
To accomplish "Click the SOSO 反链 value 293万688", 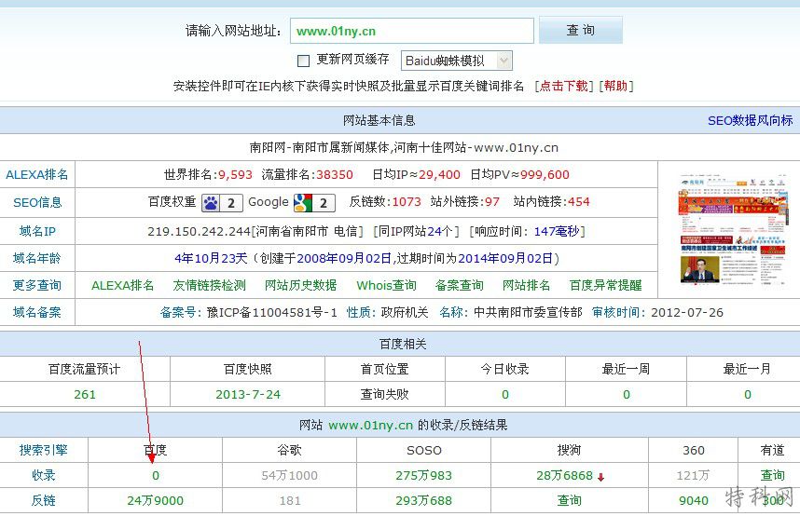I will (423, 500).
